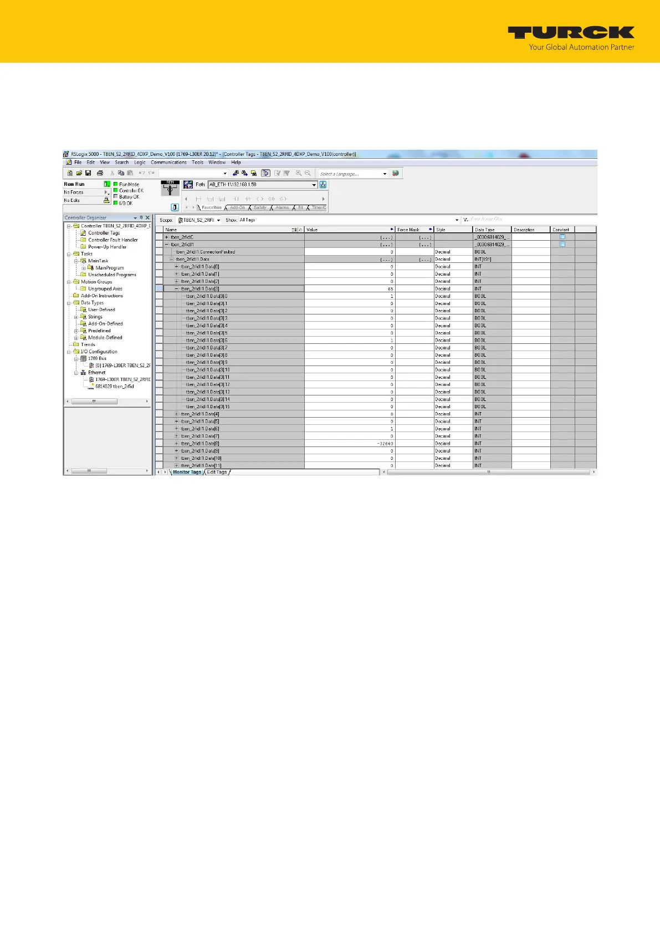Click the globe icon beside language selector

(395, 173)
